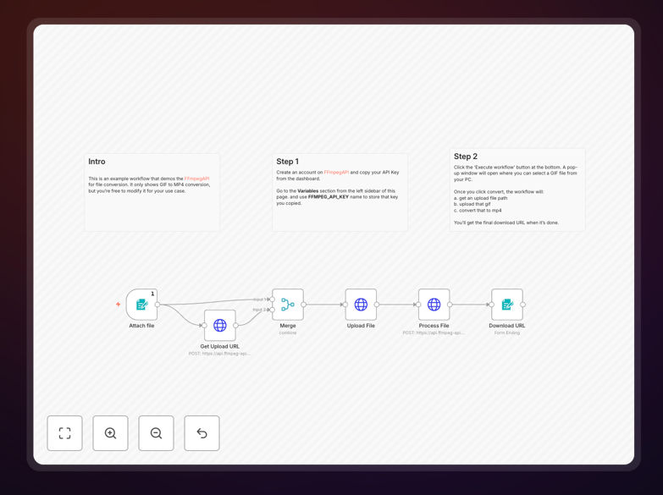This screenshot has width=663, height=495.
Task: Click the 'c. convert that to mp4' line
Action: pyautogui.click(x=478, y=210)
